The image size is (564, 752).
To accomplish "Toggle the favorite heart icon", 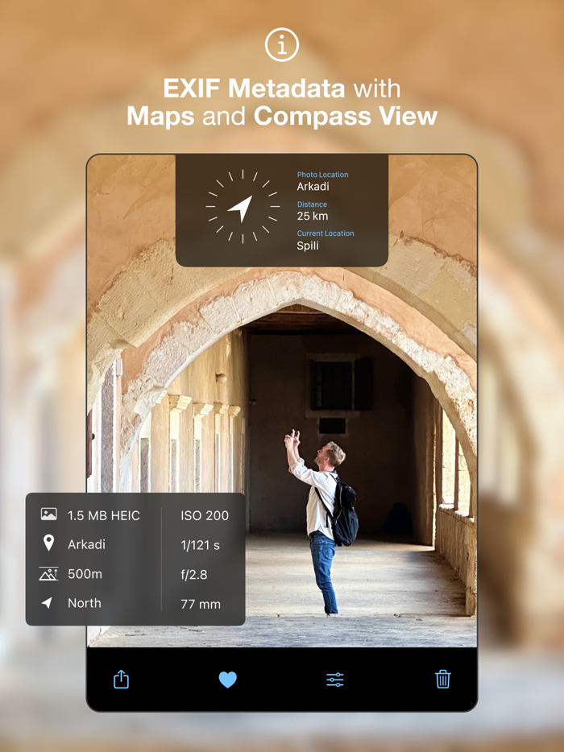I will pyautogui.click(x=227, y=680).
